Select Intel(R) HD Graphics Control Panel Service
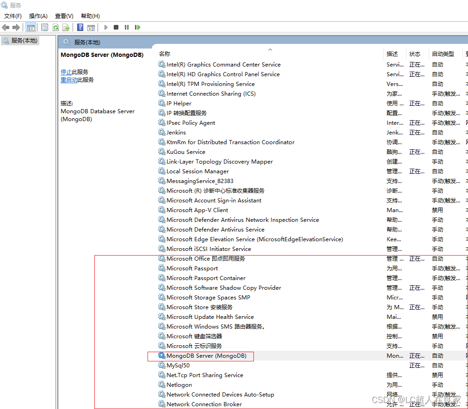The width and height of the screenshot is (468, 409). point(313,74)
